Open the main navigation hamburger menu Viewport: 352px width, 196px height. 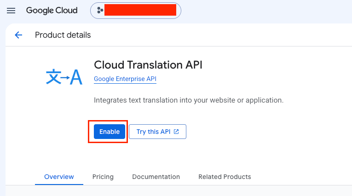pyautogui.click(x=11, y=11)
